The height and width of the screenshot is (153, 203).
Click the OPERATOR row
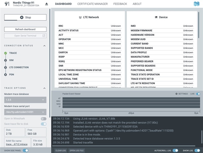90,39
